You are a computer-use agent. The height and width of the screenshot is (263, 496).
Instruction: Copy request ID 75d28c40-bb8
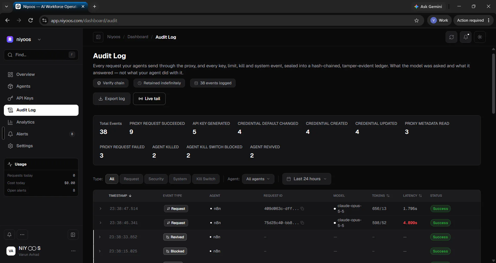tap(302, 223)
